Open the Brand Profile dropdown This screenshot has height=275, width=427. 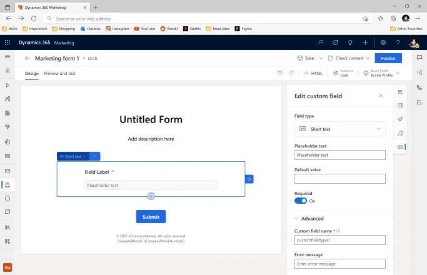pos(398,73)
